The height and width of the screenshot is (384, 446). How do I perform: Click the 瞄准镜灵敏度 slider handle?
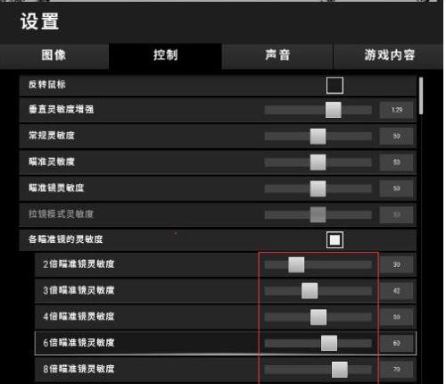pyautogui.click(x=318, y=188)
